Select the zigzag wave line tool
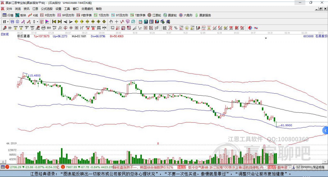 (140, 28)
